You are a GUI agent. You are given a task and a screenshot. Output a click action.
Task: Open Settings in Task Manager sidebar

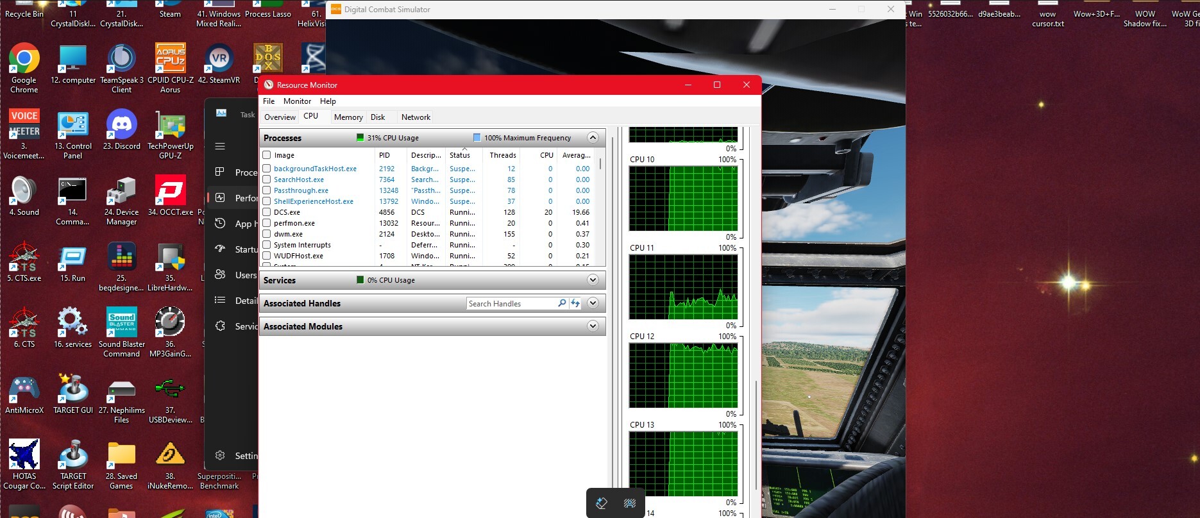(236, 456)
